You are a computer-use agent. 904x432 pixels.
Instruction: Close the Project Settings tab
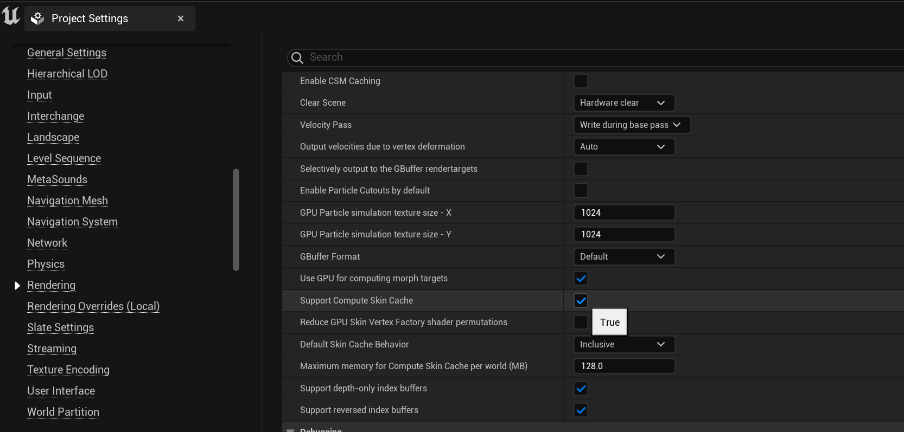(181, 18)
